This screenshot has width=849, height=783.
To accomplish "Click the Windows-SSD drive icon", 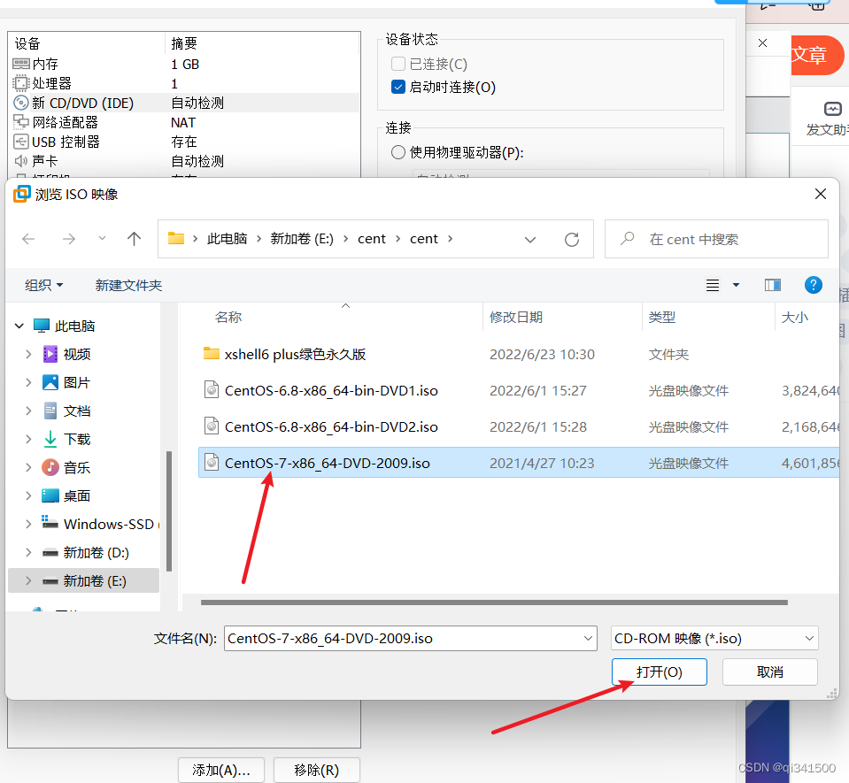I will click(x=50, y=523).
